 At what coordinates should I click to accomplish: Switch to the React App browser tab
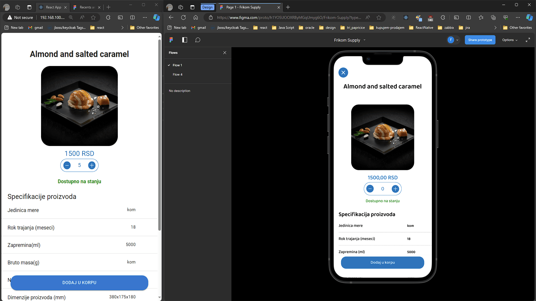(53, 7)
